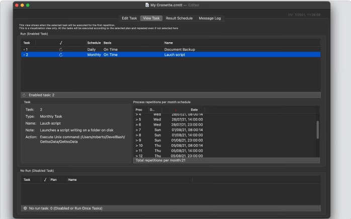Open the Message Log tab

pos(210,19)
